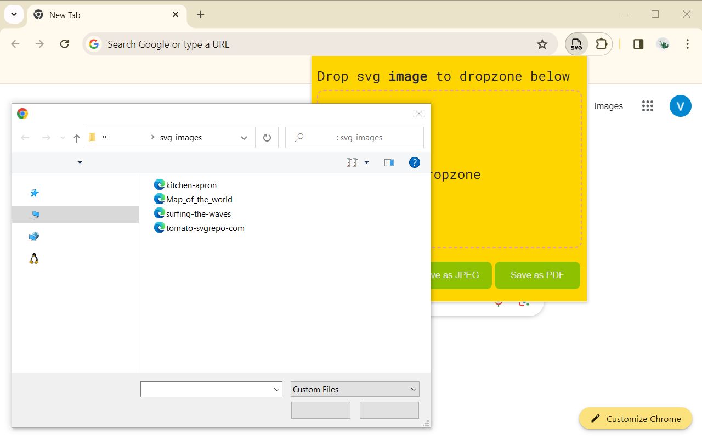The image size is (702, 439).
Task: Click Edge icon beside Map_of_the_world
Action: pos(160,199)
